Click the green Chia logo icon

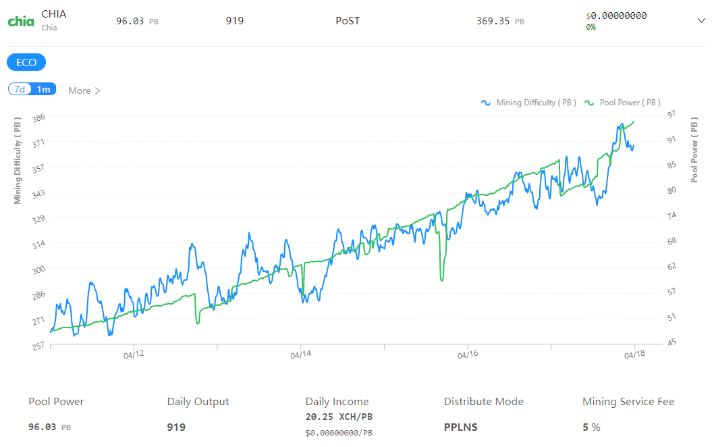pos(21,21)
